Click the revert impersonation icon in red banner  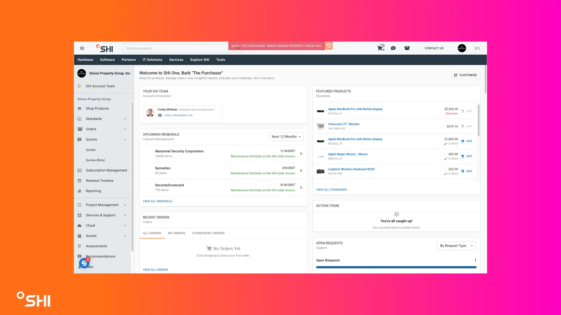329,46
